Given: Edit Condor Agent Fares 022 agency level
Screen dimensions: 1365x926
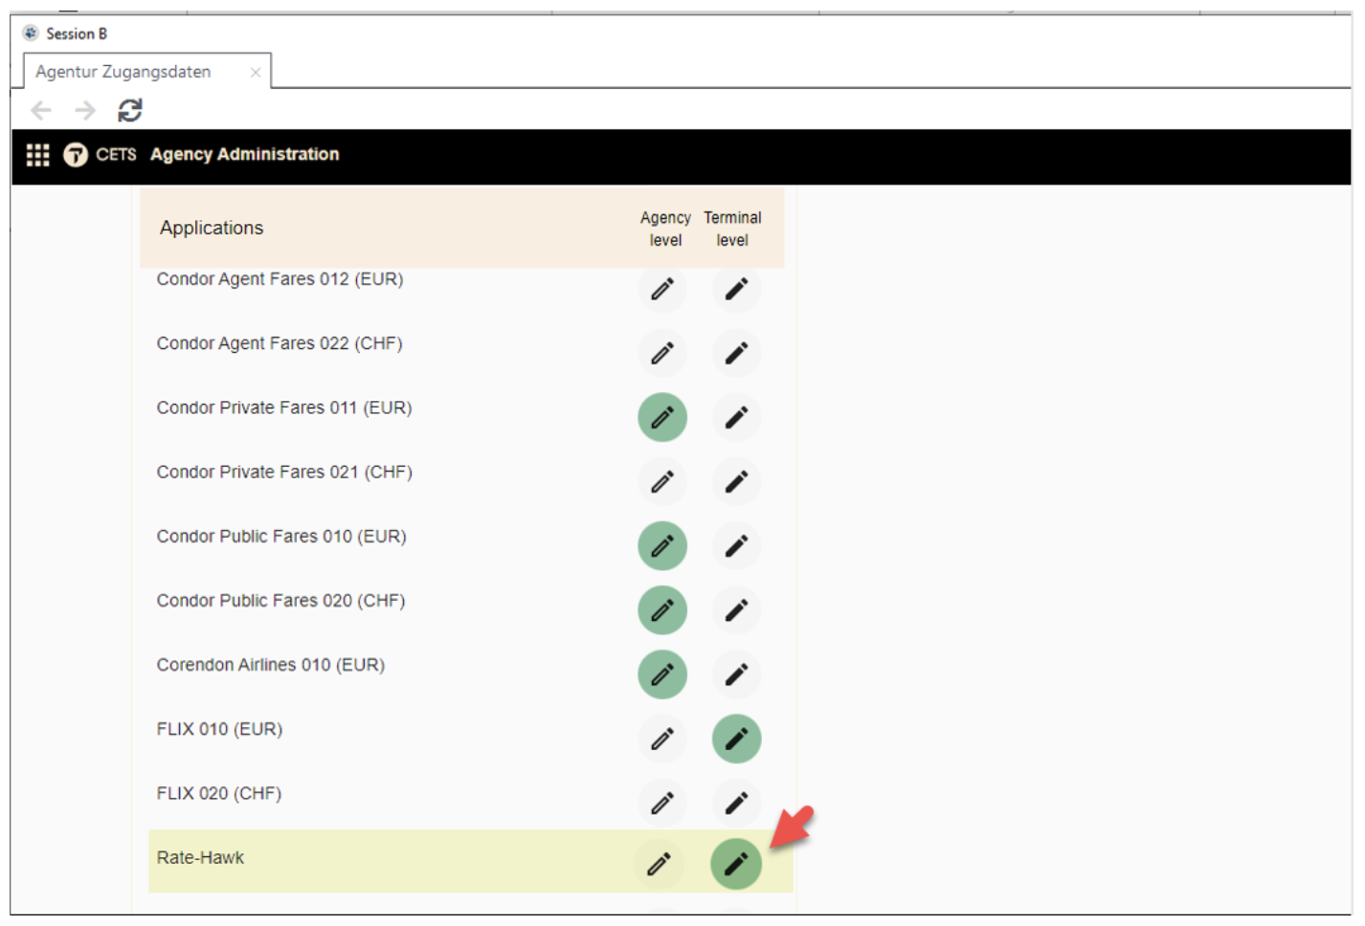Looking at the screenshot, I should (662, 353).
